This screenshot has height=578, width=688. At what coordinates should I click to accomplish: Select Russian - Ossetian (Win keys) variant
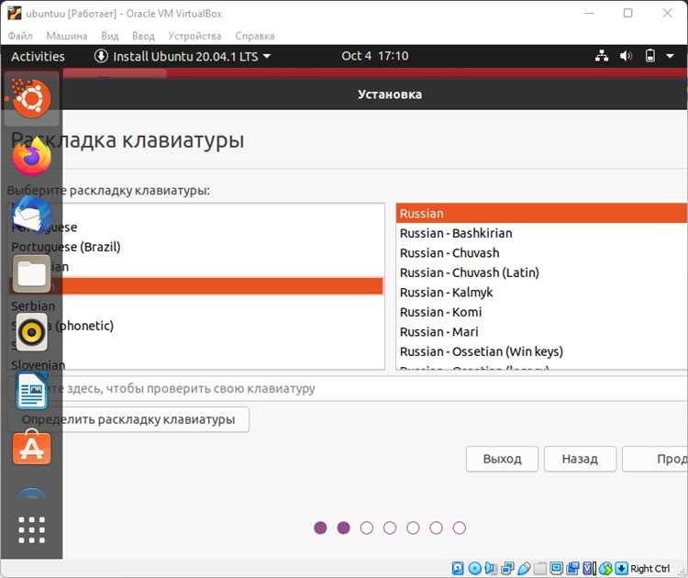[542, 351]
